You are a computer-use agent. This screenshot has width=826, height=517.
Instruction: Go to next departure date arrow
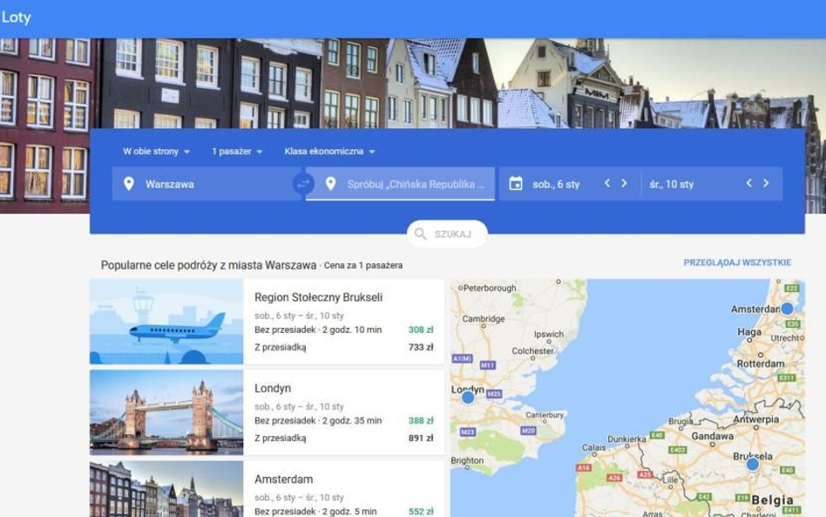(624, 183)
